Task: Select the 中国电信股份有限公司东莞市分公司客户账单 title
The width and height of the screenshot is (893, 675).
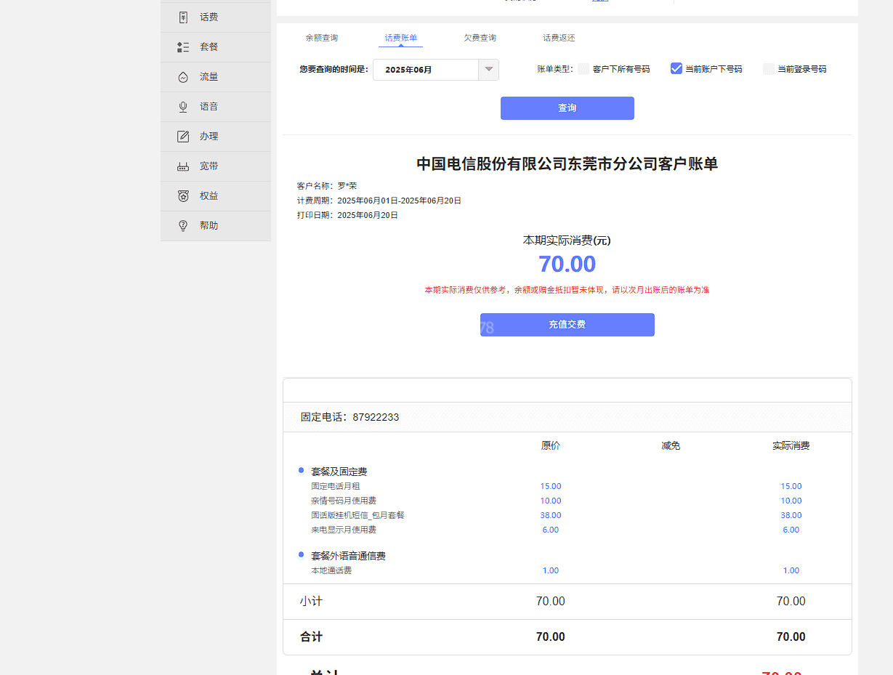Action: click(x=567, y=164)
